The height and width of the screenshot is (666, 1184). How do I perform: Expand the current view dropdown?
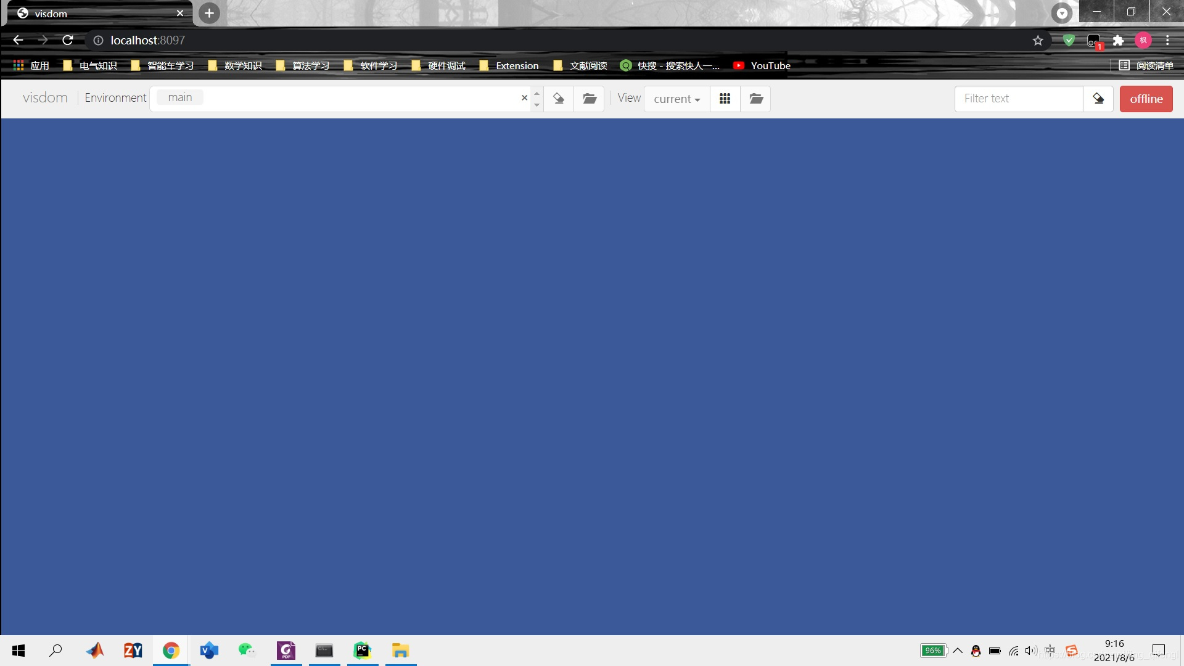(676, 99)
